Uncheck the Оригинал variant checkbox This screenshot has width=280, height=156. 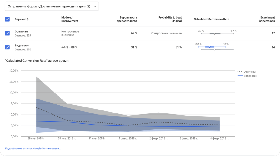[7, 33]
